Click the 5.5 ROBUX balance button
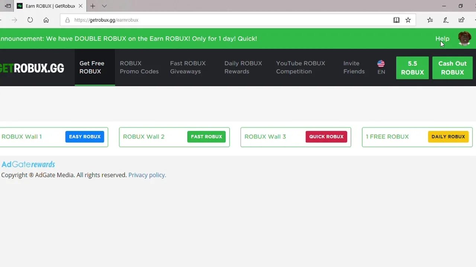This screenshot has width=476, height=267. point(412,68)
